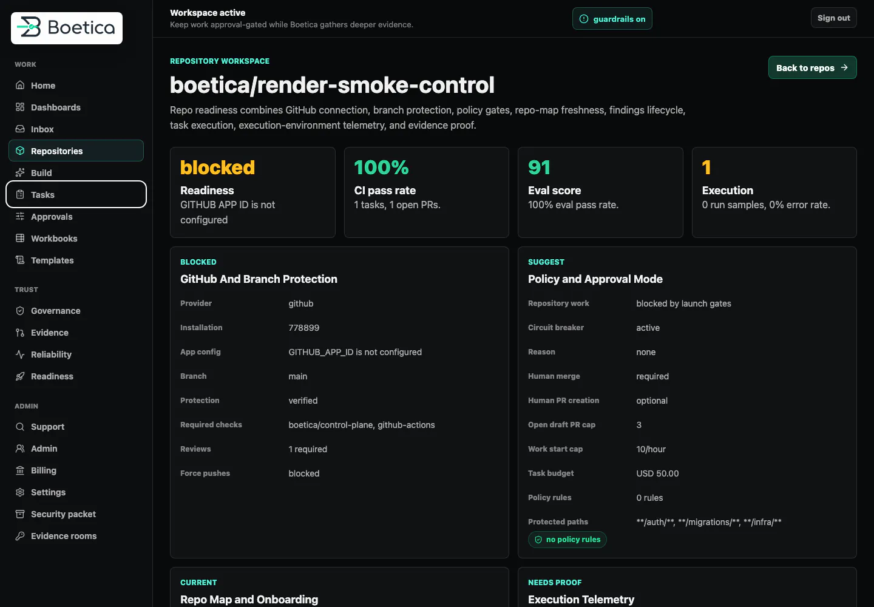Open Approvals from the sidebar
Viewport: 874px width, 607px height.
[76, 217]
